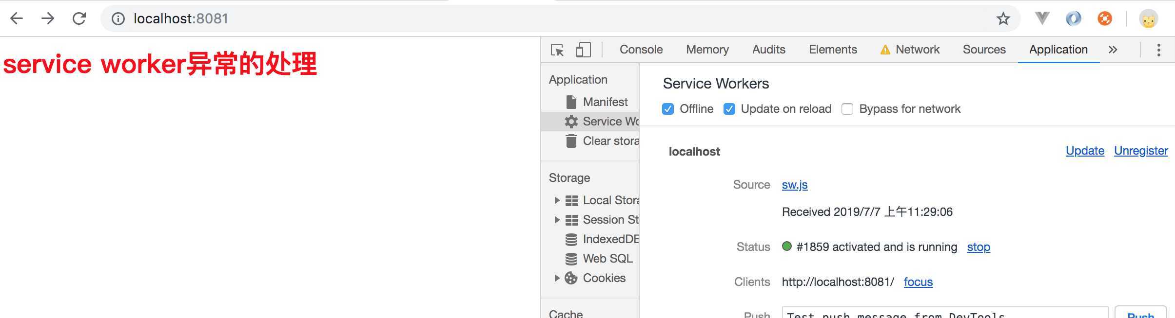Show more DevTools tabs
This screenshot has height=318, width=1175.
click(1113, 50)
